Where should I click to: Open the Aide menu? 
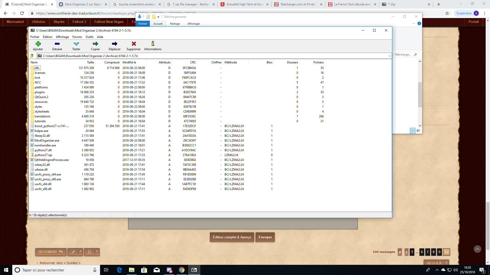(100, 37)
